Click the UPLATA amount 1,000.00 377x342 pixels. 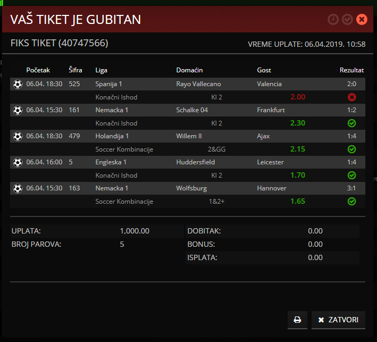135,231
